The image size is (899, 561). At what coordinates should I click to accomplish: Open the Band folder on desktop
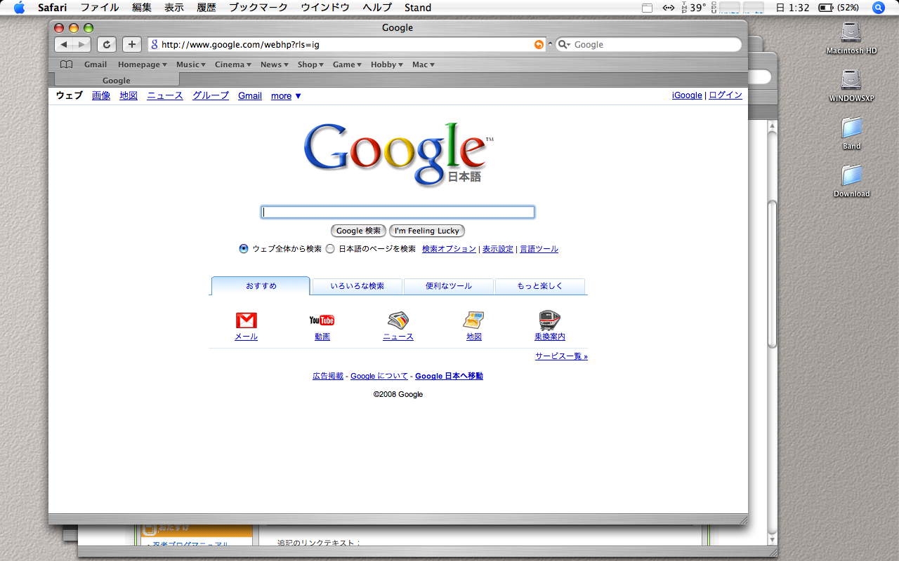click(x=851, y=128)
